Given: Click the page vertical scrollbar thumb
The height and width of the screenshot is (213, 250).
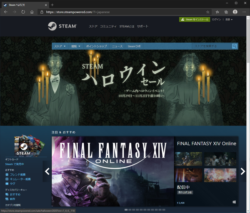Looking at the screenshot, I should point(248,42).
